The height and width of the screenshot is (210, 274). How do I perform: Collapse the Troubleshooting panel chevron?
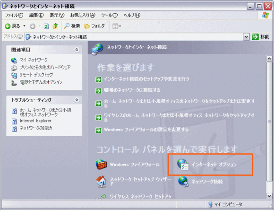tap(77, 100)
